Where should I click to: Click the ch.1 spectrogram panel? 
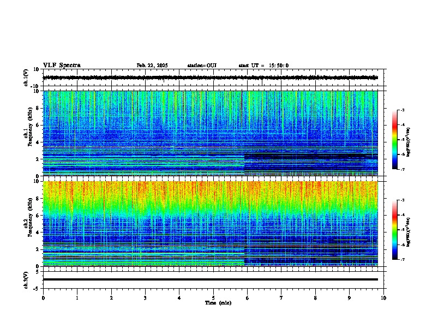click(x=211, y=133)
